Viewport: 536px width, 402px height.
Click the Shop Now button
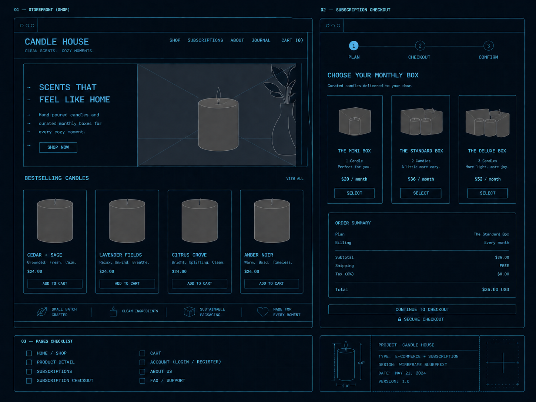(x=58, y=147)
